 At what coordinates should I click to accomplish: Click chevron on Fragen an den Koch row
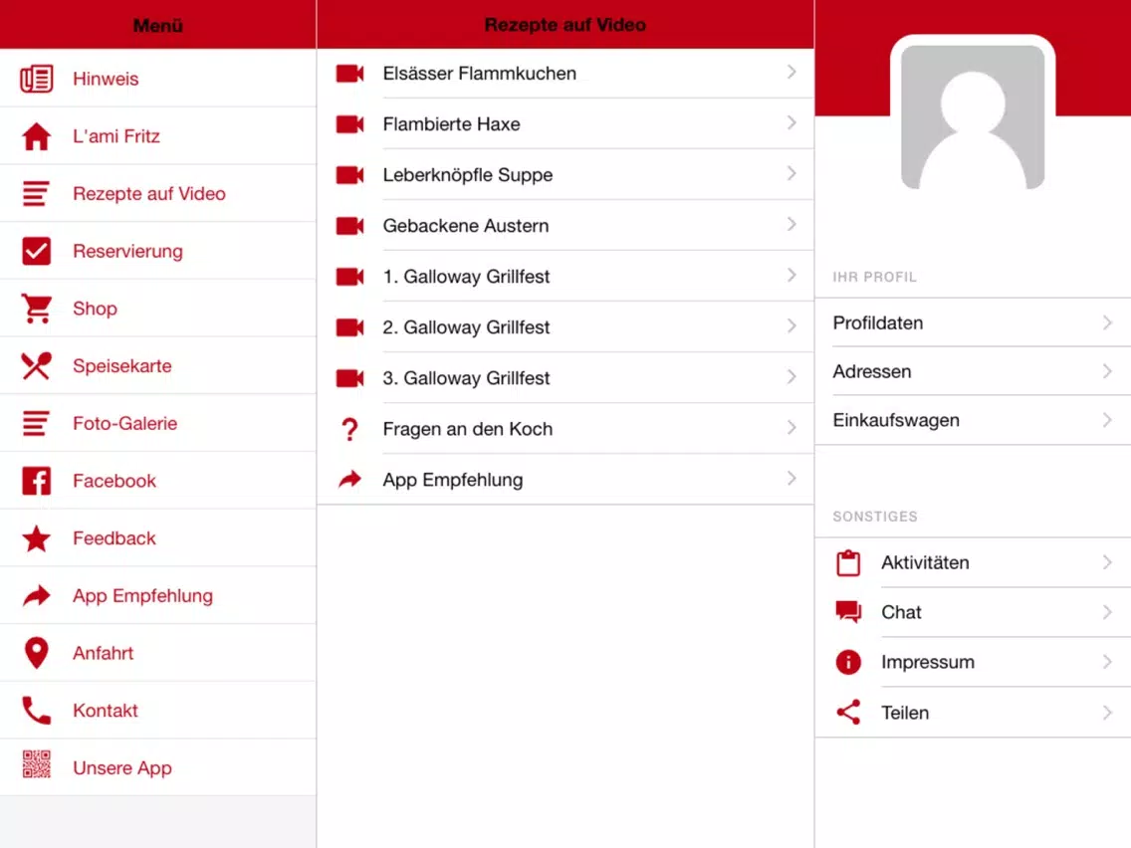click(792, 428)
